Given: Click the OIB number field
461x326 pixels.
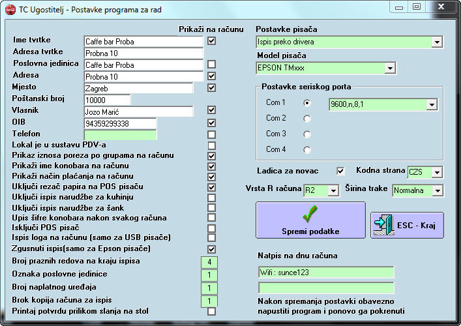Looking at the screenshot, I should (x=120, y=123).
